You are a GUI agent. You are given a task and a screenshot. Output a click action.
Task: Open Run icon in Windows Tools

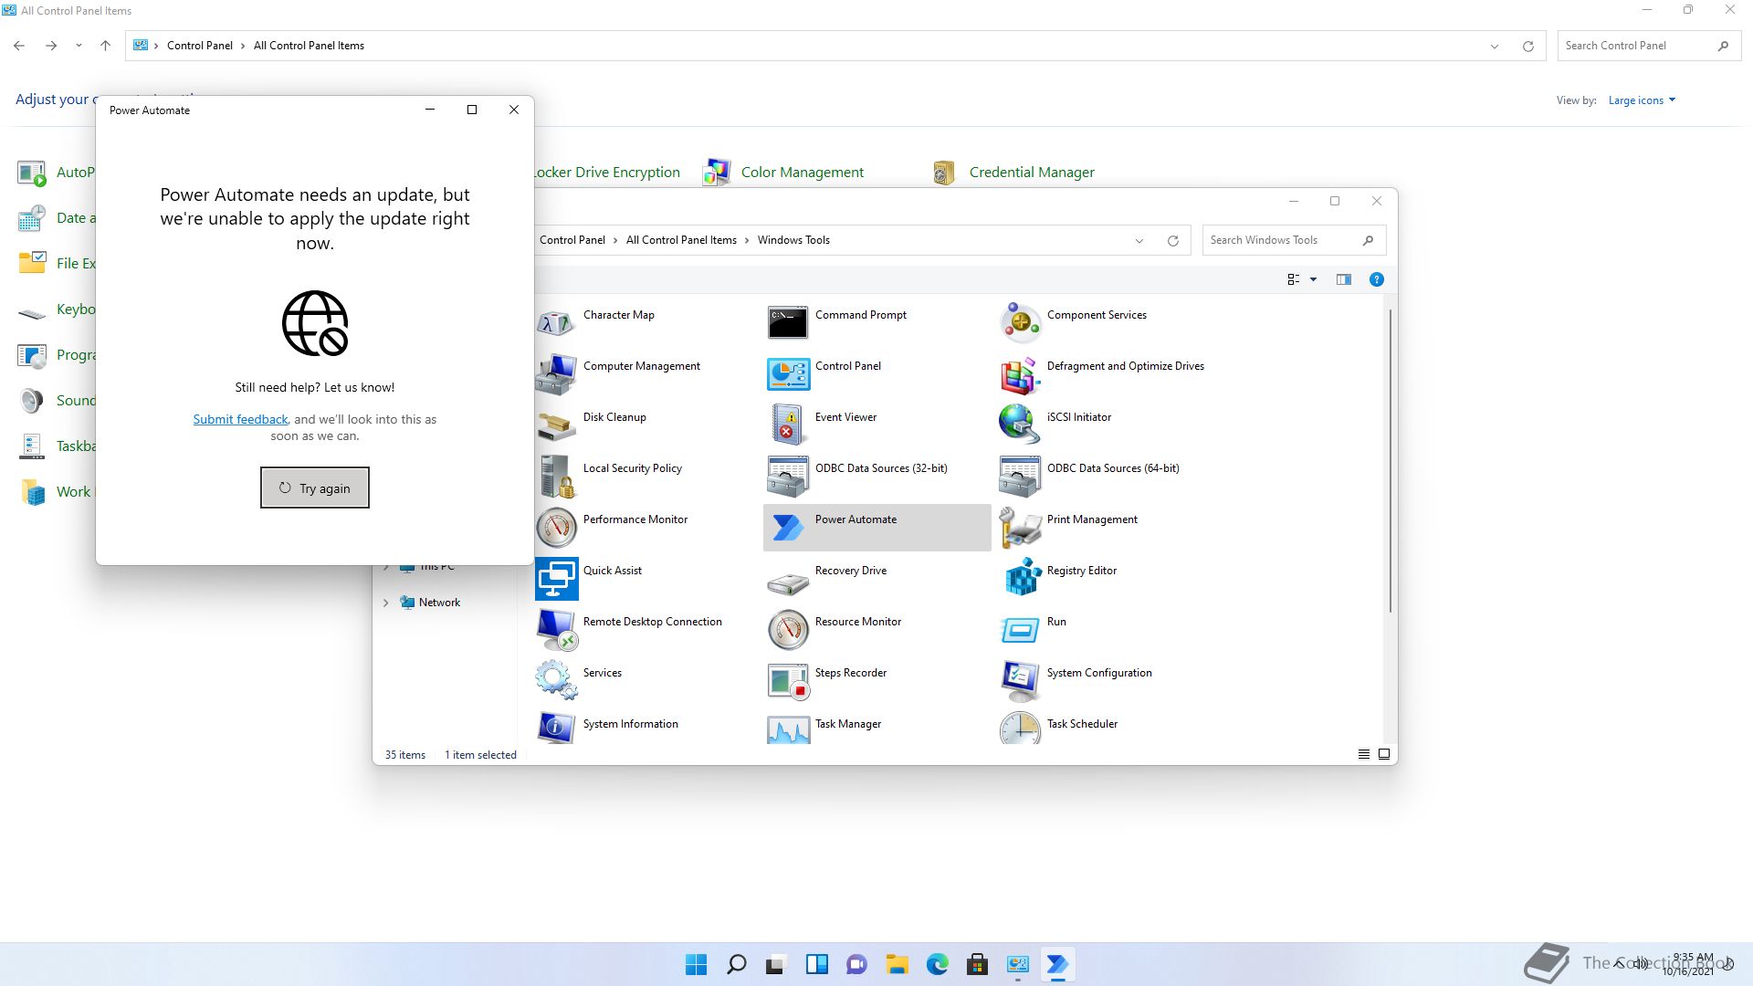coord(1020,629)
